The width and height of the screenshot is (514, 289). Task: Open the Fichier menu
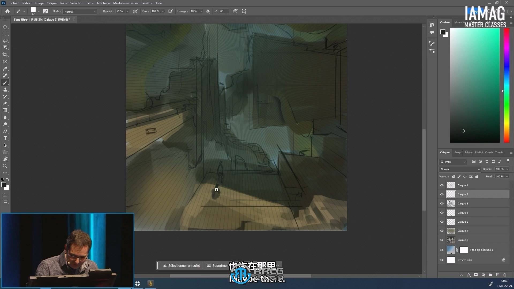(x=14, y=3)
